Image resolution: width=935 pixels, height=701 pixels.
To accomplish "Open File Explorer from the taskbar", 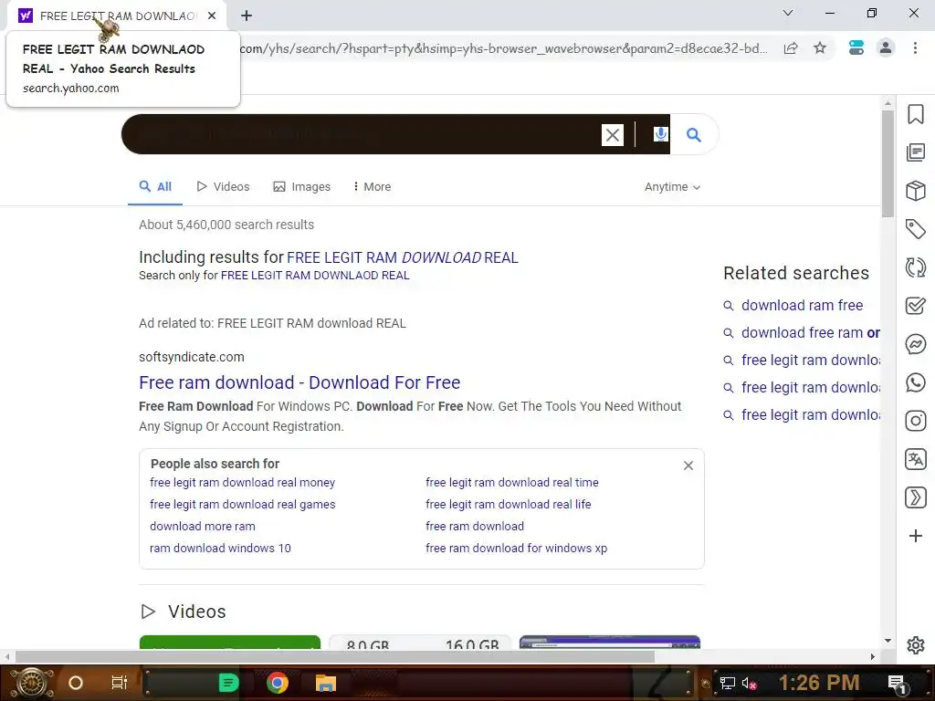I will [326, 683].
